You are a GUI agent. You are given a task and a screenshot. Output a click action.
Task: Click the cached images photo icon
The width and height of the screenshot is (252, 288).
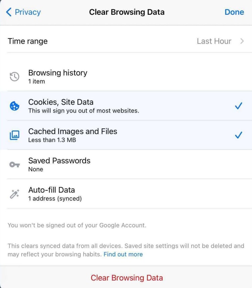pyautogui.click(x=14, y=135)
